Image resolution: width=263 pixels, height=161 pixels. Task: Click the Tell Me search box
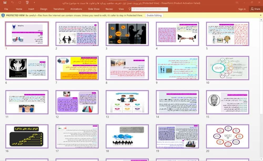(150, 9)
